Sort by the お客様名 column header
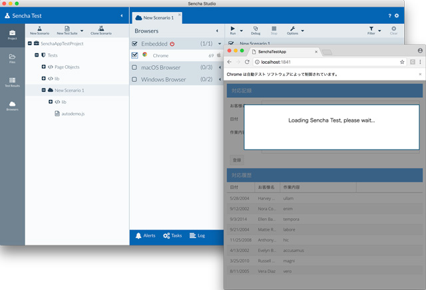The width and height of the screenshot is (426, 290). pyautogui.click(x=268, y=188)
